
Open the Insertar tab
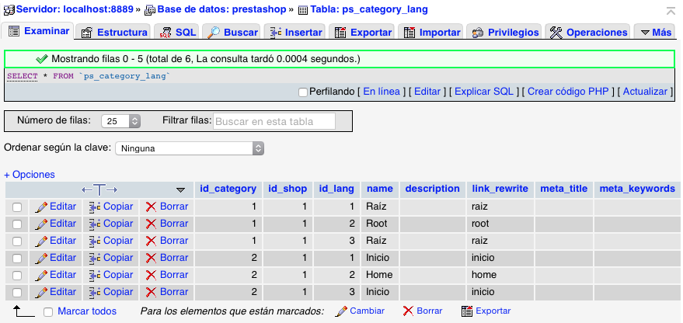coord(296,32)
